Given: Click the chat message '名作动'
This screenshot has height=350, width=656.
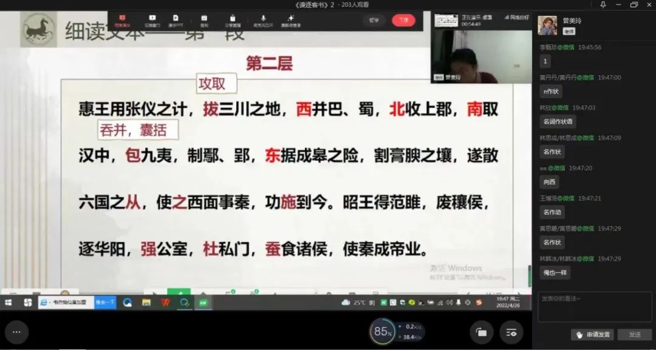Looking at the screenshot, I should [552, 212].
